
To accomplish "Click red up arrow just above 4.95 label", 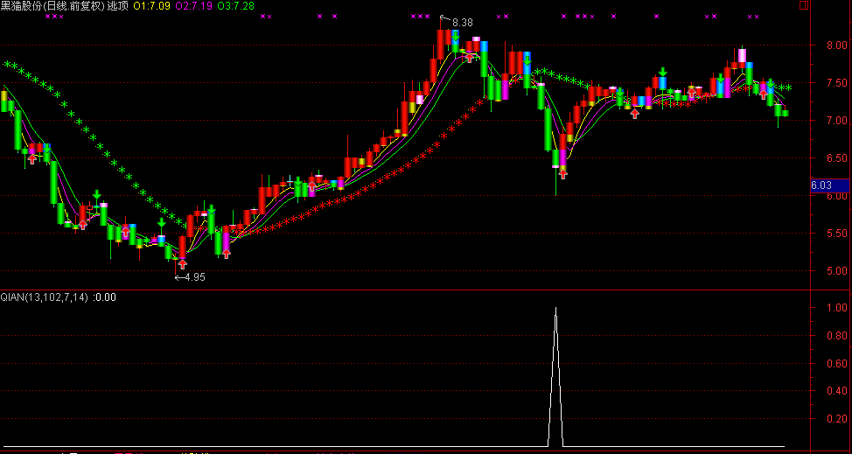I will (182, 262).
